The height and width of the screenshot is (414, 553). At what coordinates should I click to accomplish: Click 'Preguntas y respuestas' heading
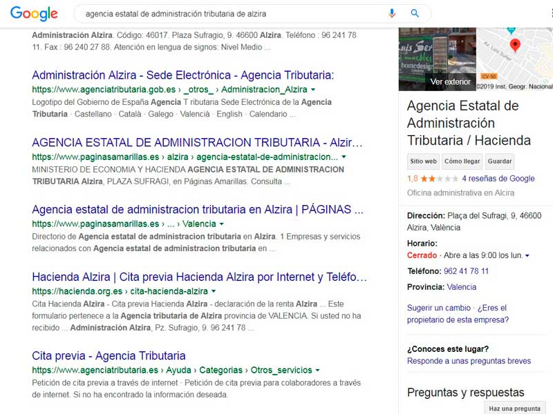[x=465, y=392]
